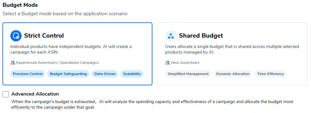
Task: Enable the Advanced Allocation checkbox
Action: tap(6, 94)
